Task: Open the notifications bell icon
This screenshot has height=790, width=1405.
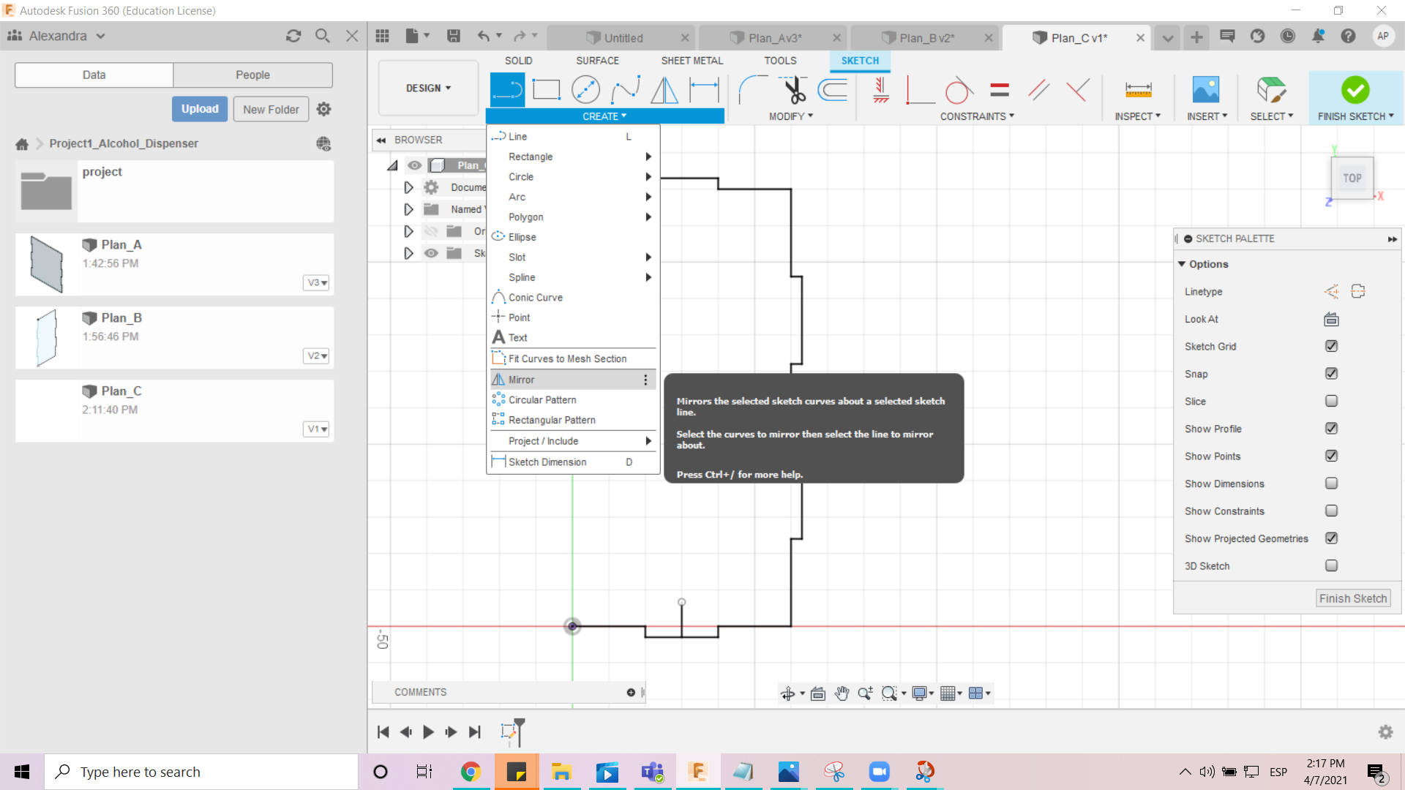Action: click(x=1318, y=36)
